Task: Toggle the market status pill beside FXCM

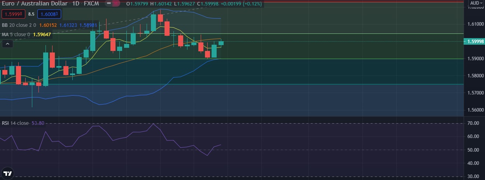Action: 112,4
